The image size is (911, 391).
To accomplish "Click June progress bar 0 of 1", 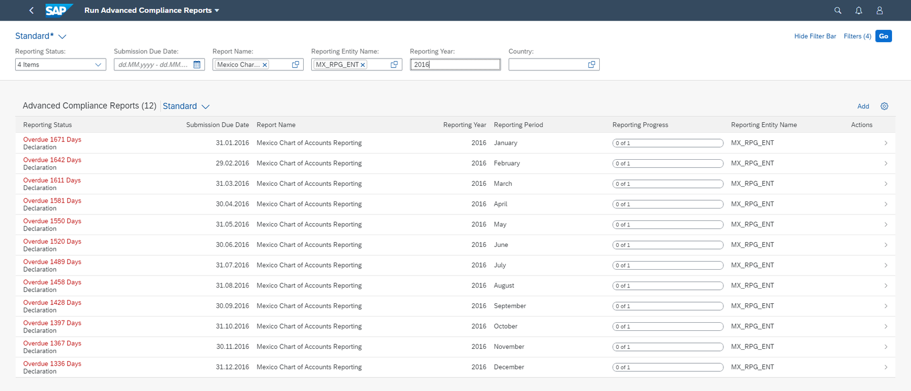I will [x=668, y=245].
